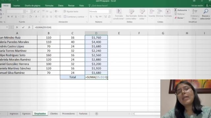Click the increase font size icon
Viewport: 211px width, 118px height.
[x=35, y=11]
